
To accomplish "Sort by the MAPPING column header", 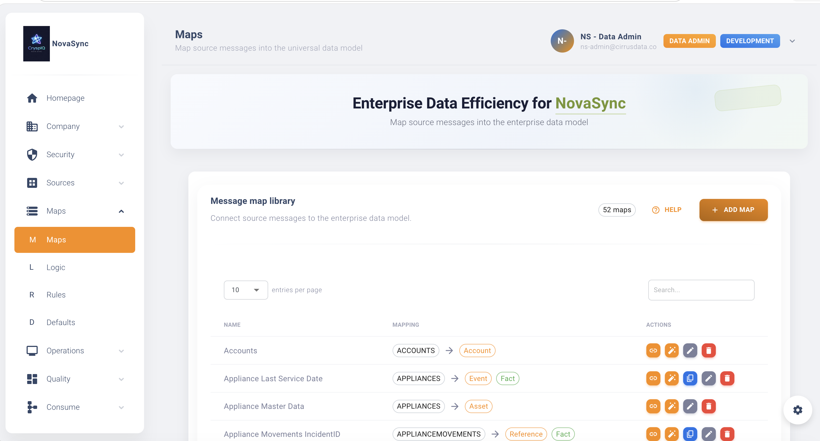I will pos(406,325).
